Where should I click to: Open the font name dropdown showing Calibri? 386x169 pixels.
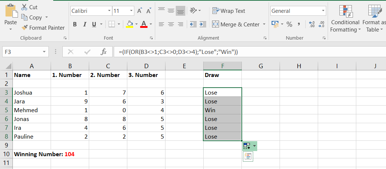pos(109,11)
